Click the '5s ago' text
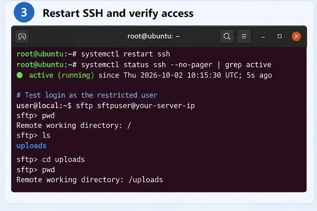This screenshot has height=211, width=317. click(x=259, y=75)
